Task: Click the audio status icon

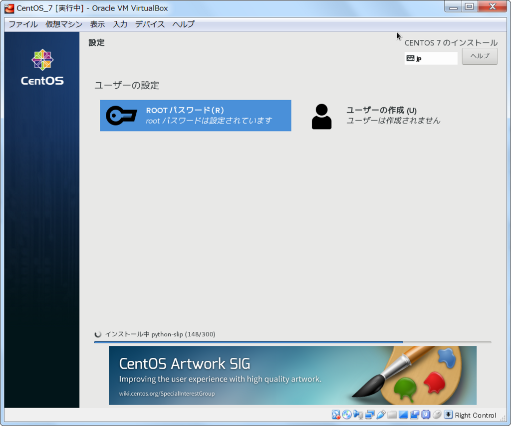Action: point(358,415)
